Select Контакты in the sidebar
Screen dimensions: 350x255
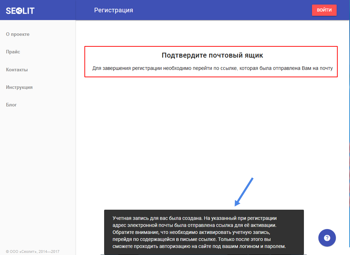click(x=17, y=70)
